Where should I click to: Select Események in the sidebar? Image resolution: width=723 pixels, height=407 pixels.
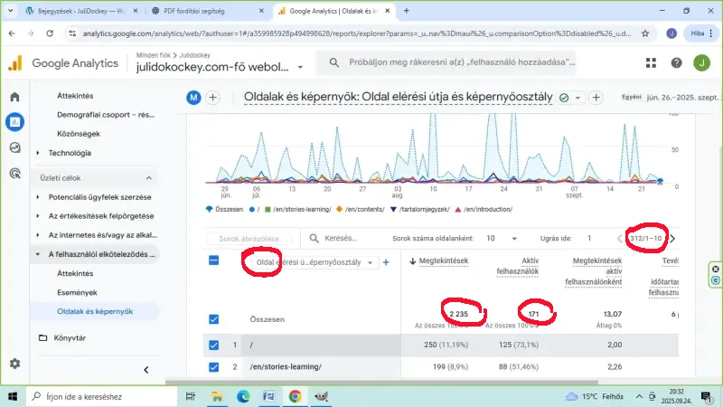point(77,292)
